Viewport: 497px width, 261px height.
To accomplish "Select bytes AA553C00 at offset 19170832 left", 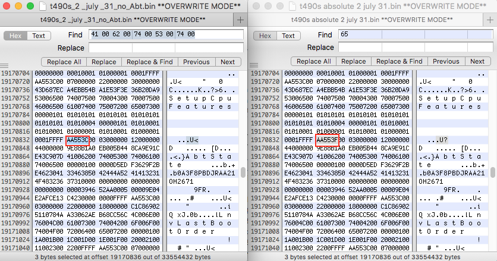I will click(81, 140).
